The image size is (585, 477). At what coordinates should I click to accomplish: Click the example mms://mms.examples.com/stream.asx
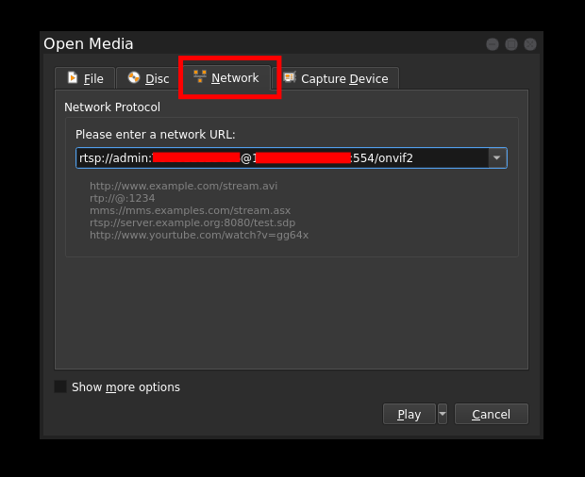(x=190, y=210)
